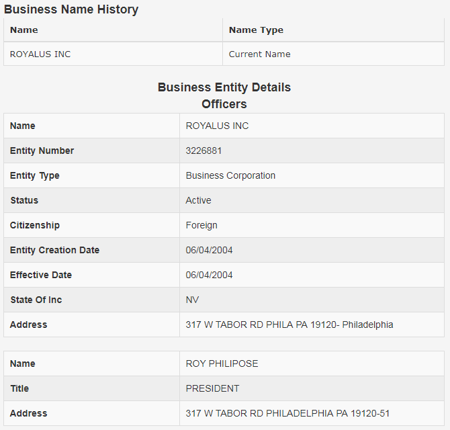The image size is (450, 430).
Task: Click the 'Entity Type' label
Action: (x=35, y=175)
